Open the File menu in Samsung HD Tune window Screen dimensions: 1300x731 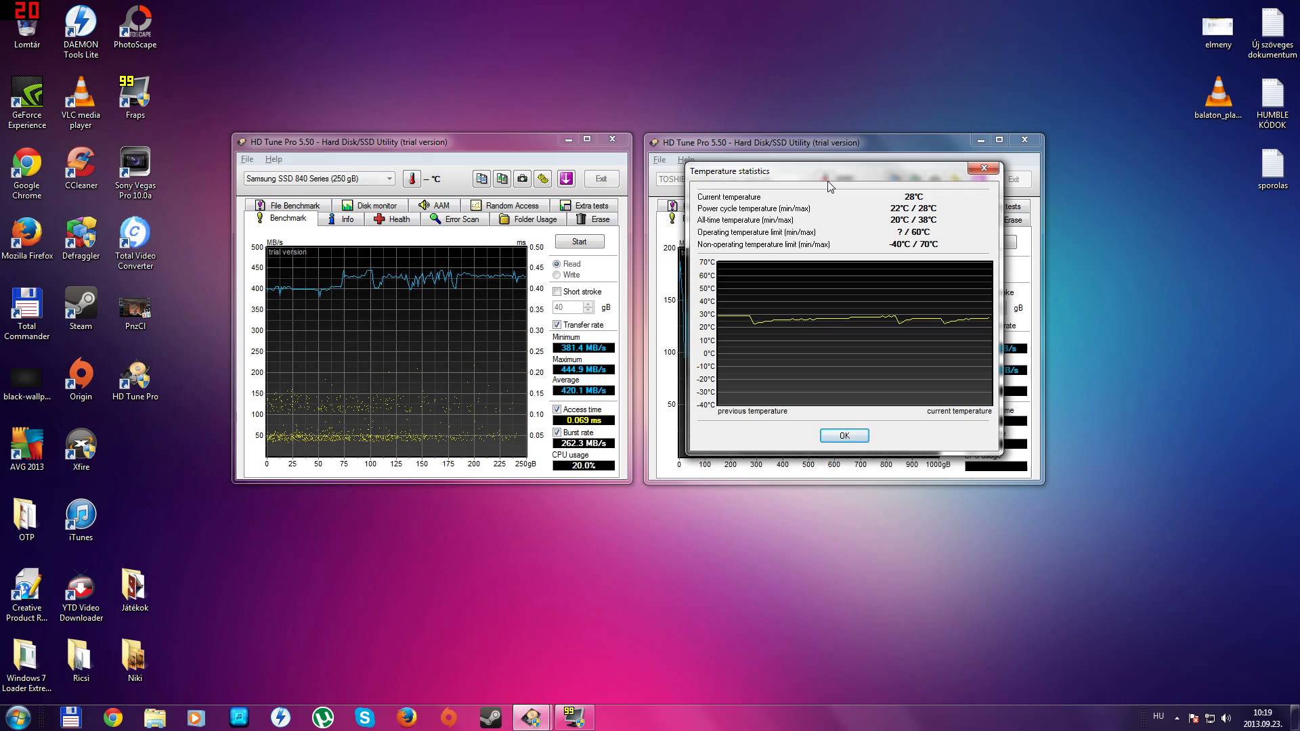click(x=247, y=159)
